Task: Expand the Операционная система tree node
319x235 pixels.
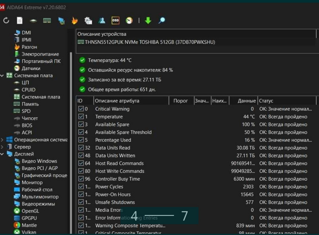Action: 3,140
